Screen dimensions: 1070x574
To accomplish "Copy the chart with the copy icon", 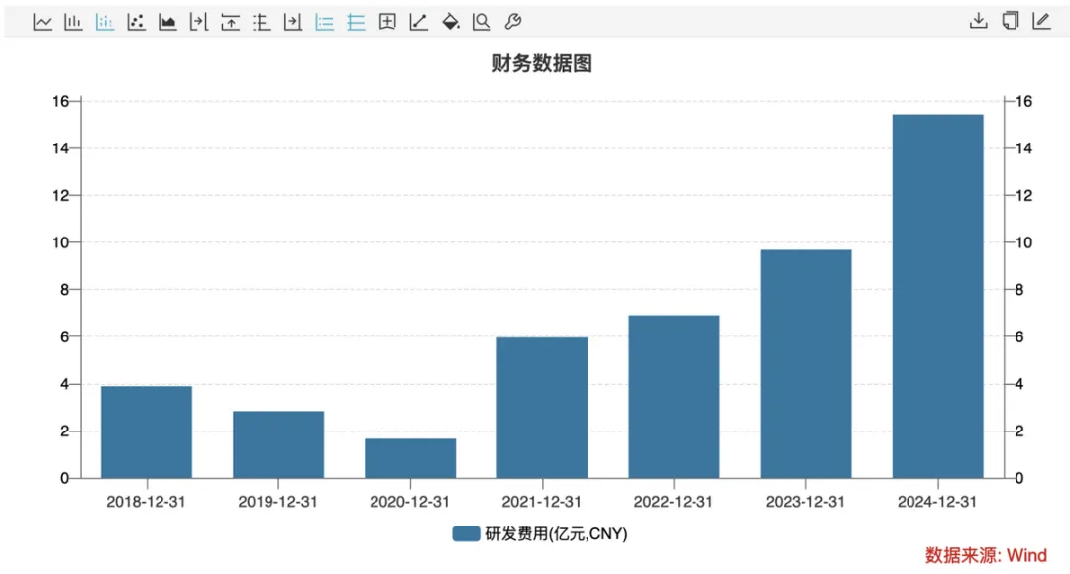I will [1010, 21].
